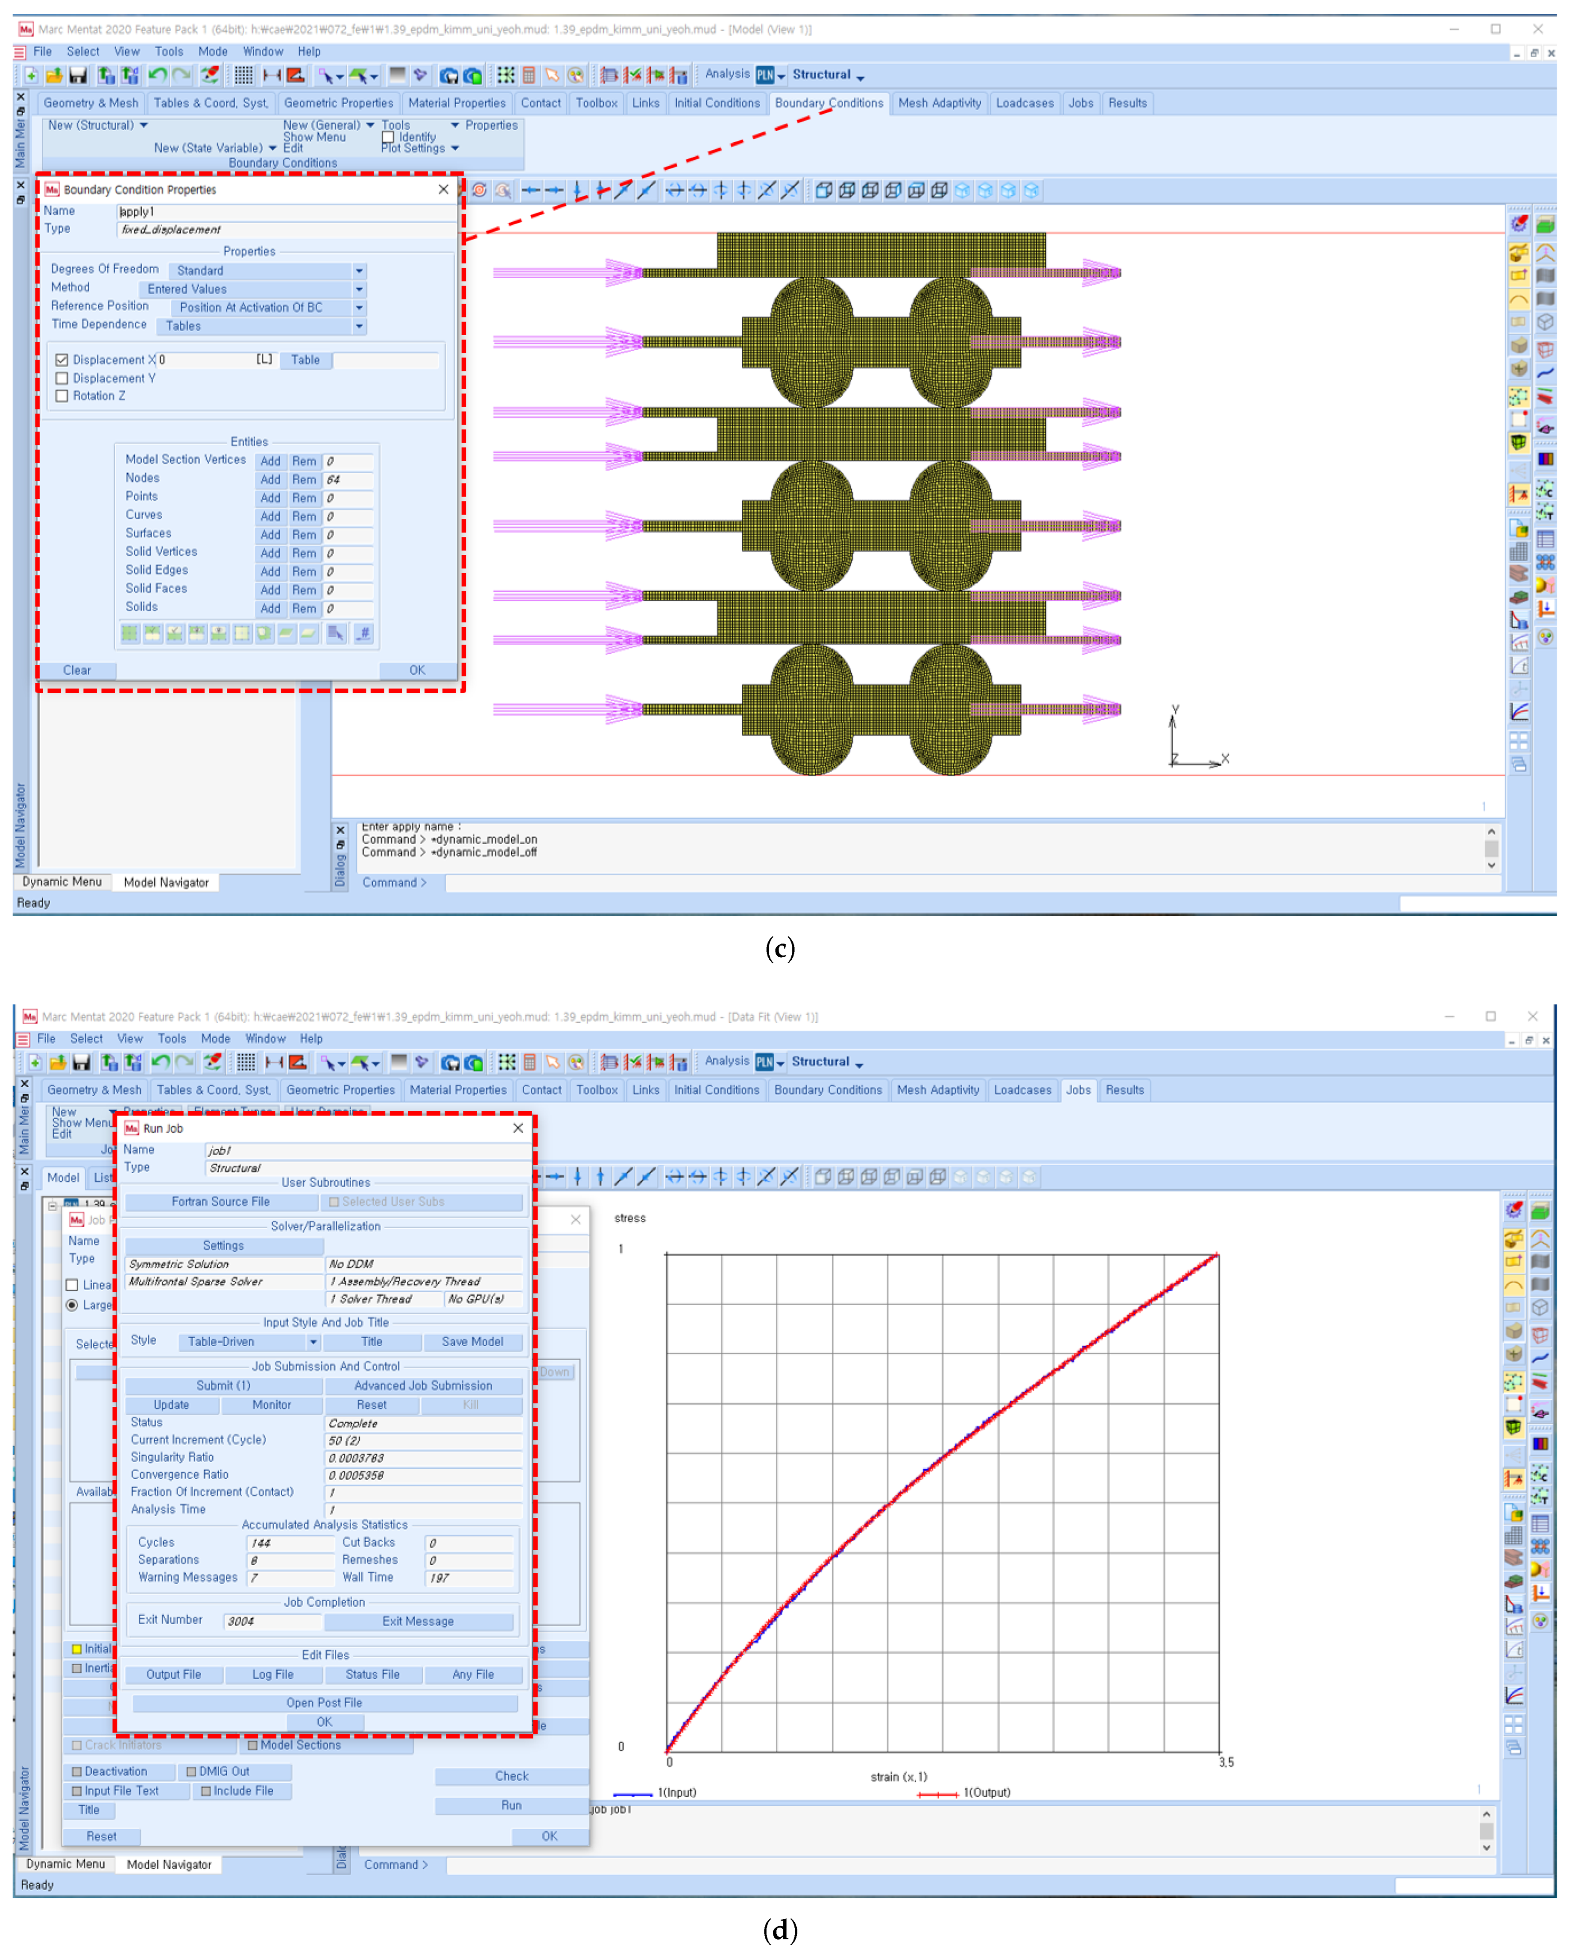Uncheck the Displacement X checkbox

62,360
